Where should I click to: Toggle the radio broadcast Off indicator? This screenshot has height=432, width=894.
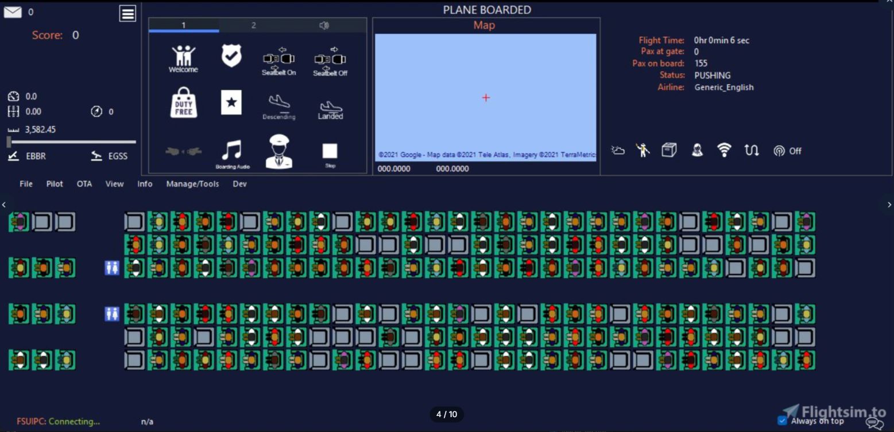pos(787,151)
